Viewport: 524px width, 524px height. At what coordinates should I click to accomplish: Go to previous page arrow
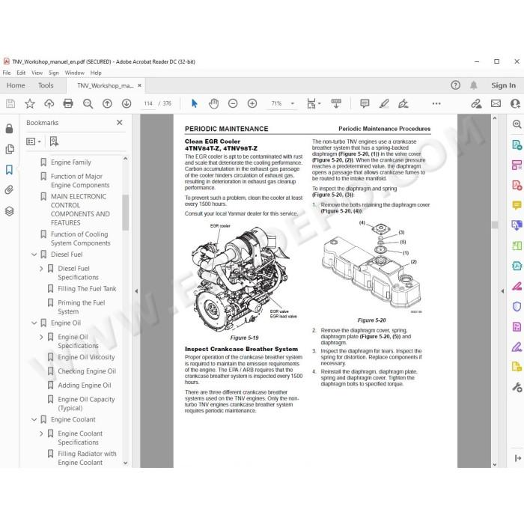107,103
